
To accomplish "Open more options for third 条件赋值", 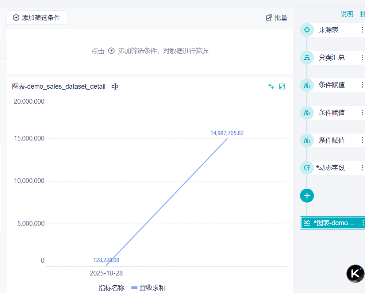I will point(362,140).
